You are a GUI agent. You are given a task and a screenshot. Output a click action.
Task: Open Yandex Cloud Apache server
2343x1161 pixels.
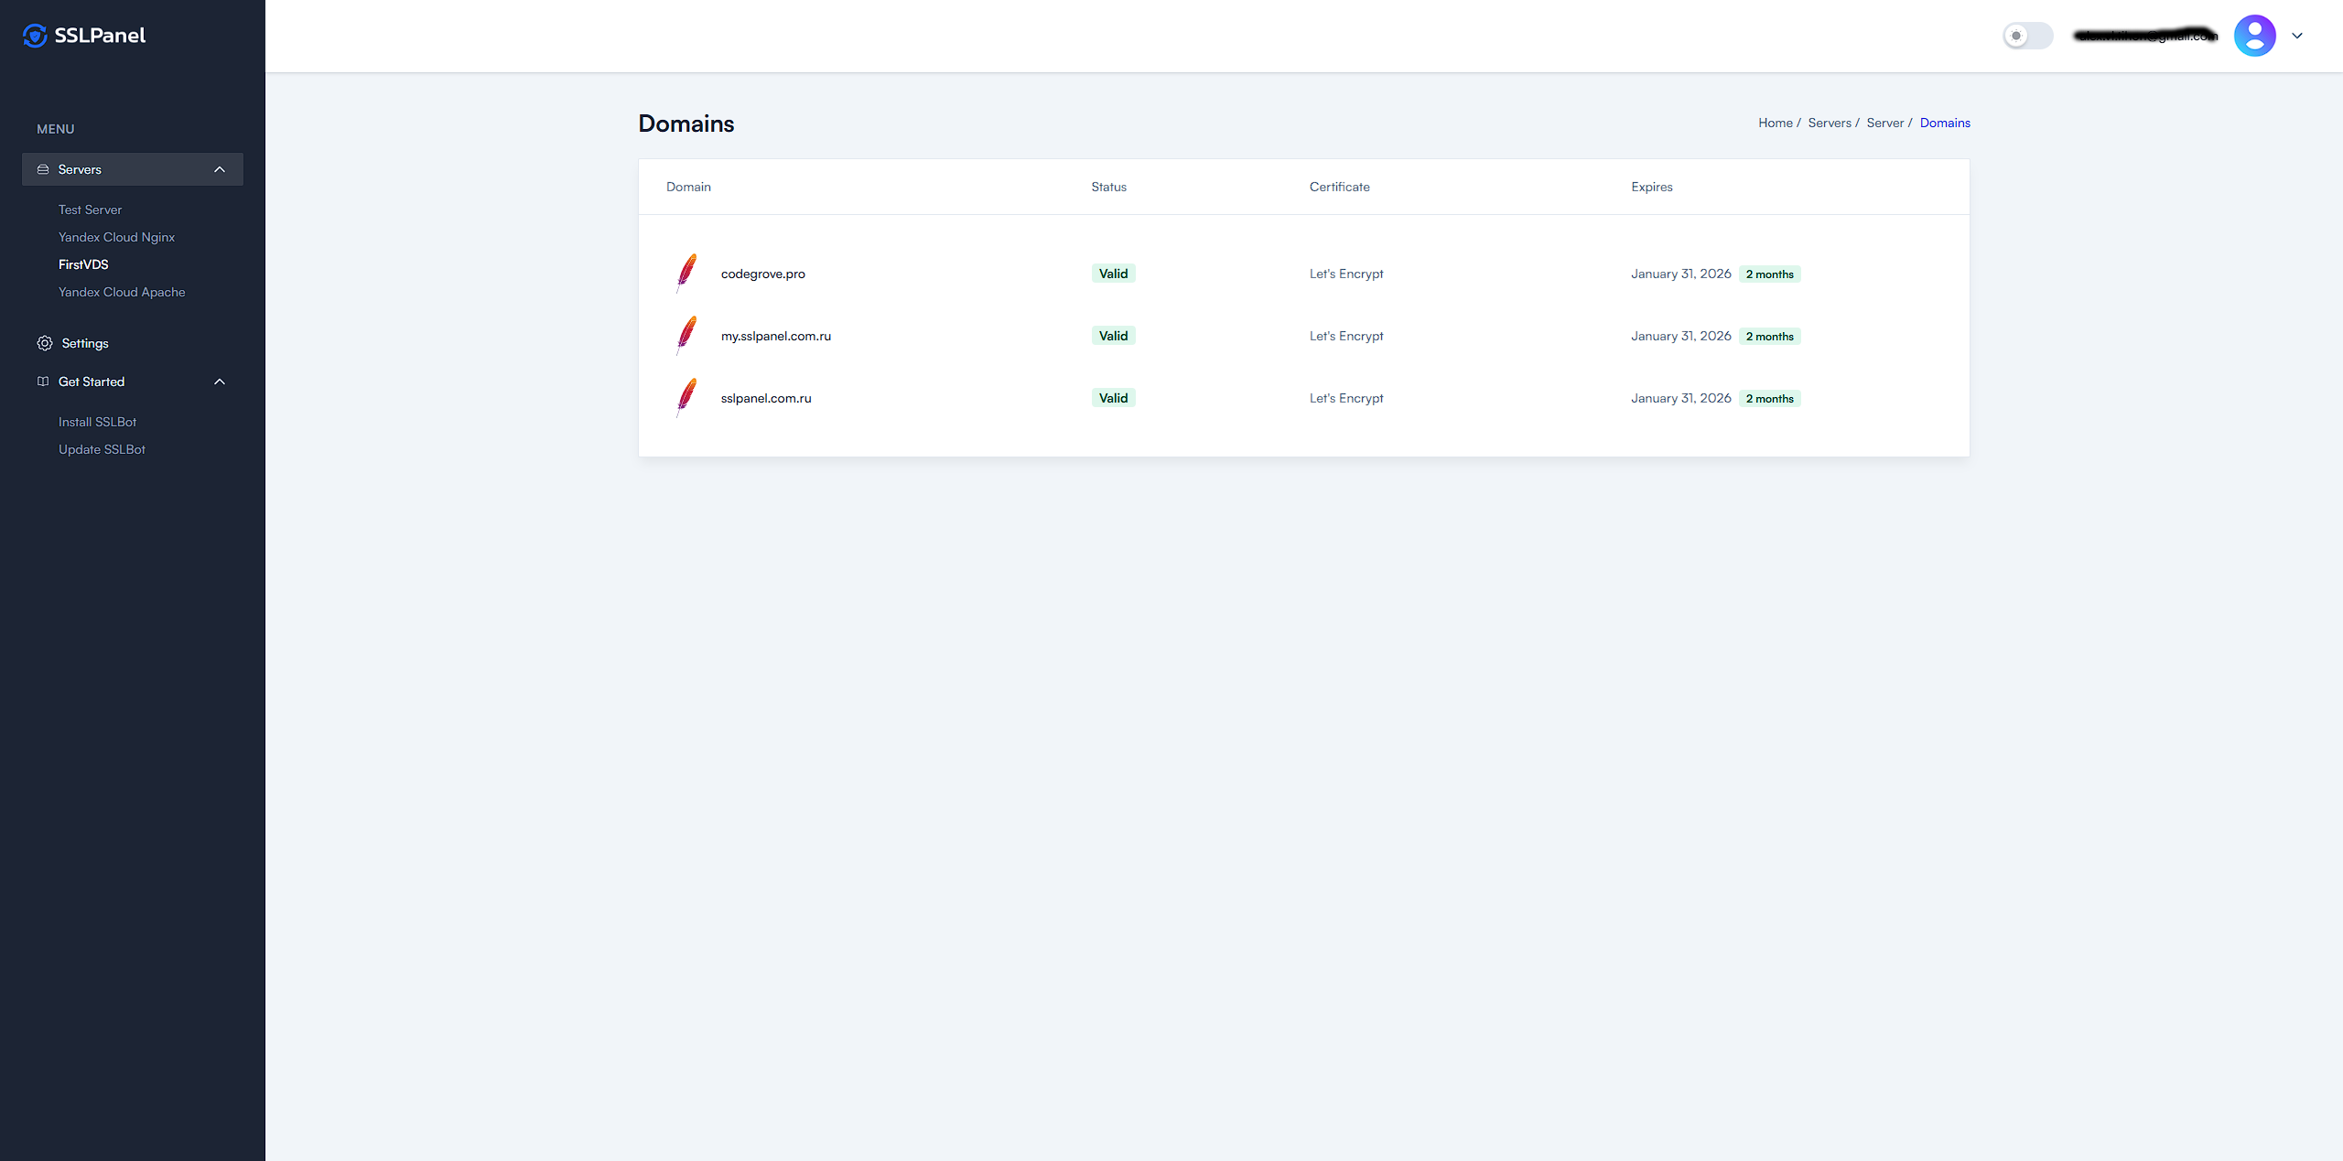tap(122, 292)
